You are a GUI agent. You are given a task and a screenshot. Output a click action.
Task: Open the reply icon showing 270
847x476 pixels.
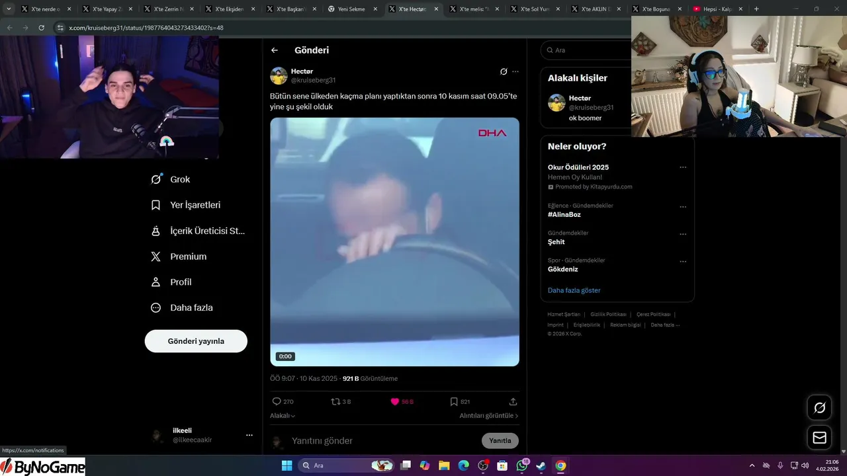(283, 401)
